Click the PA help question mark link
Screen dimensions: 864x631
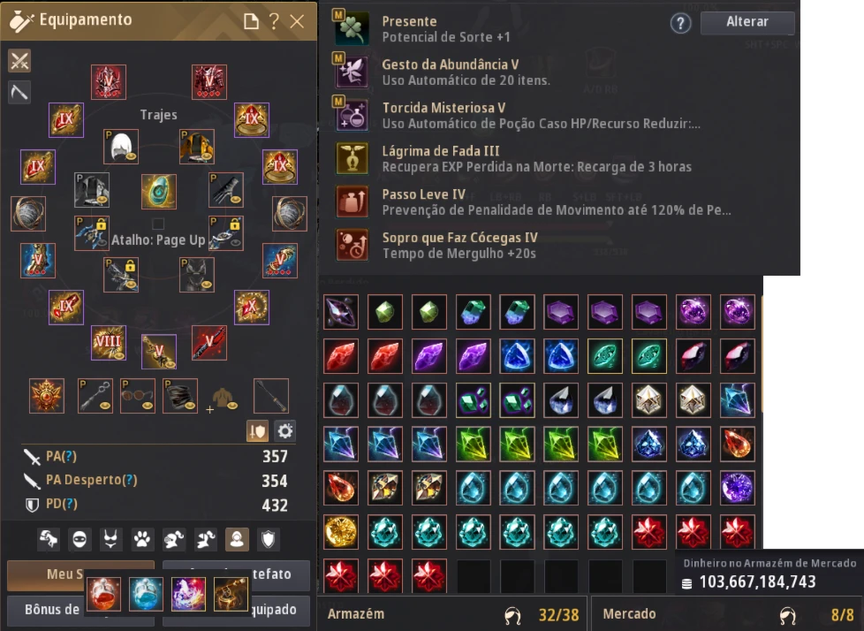pos(68,456)
